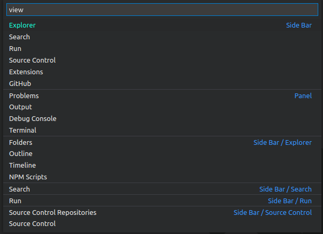
Task: Select the GitHub view entry
Action: [x=20, y=84]
